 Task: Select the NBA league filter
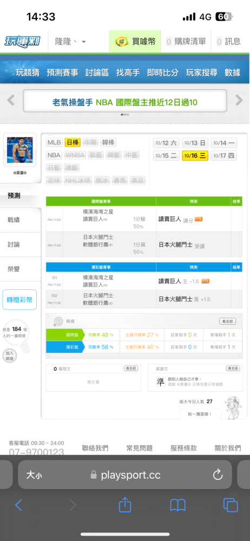pyautogui.click(x=54, y=155)
